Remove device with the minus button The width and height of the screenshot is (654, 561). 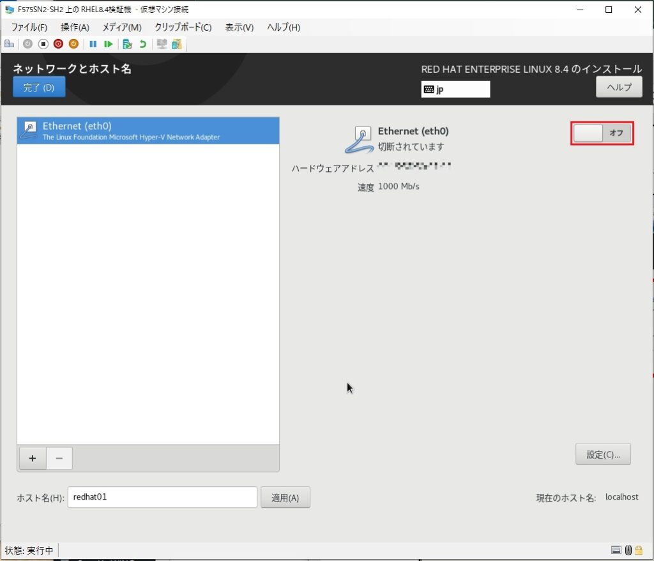click(59, 458)
